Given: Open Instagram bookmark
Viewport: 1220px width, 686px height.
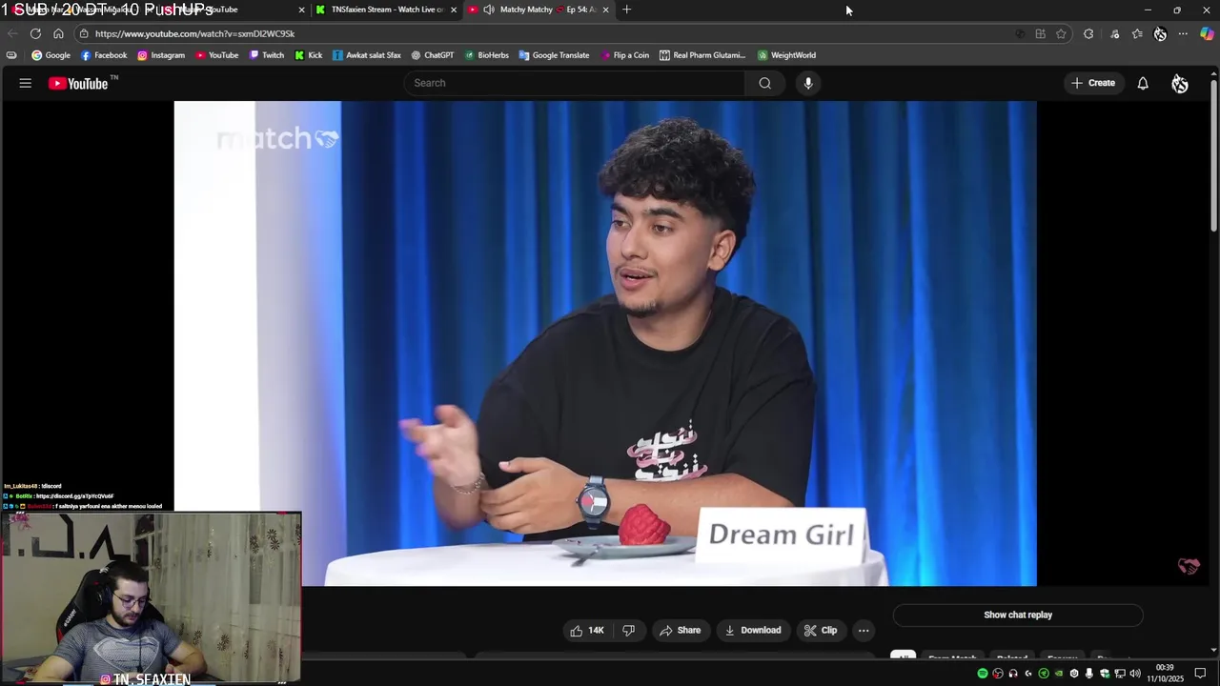Looking at the screenshot, I should (161, 55).
